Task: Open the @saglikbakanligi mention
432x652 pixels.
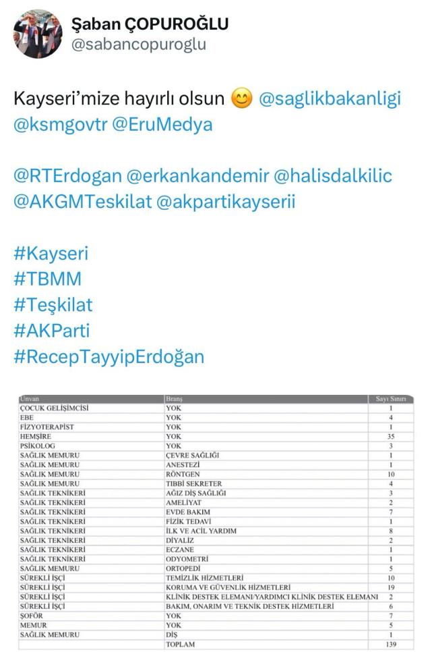Action: 330,99
